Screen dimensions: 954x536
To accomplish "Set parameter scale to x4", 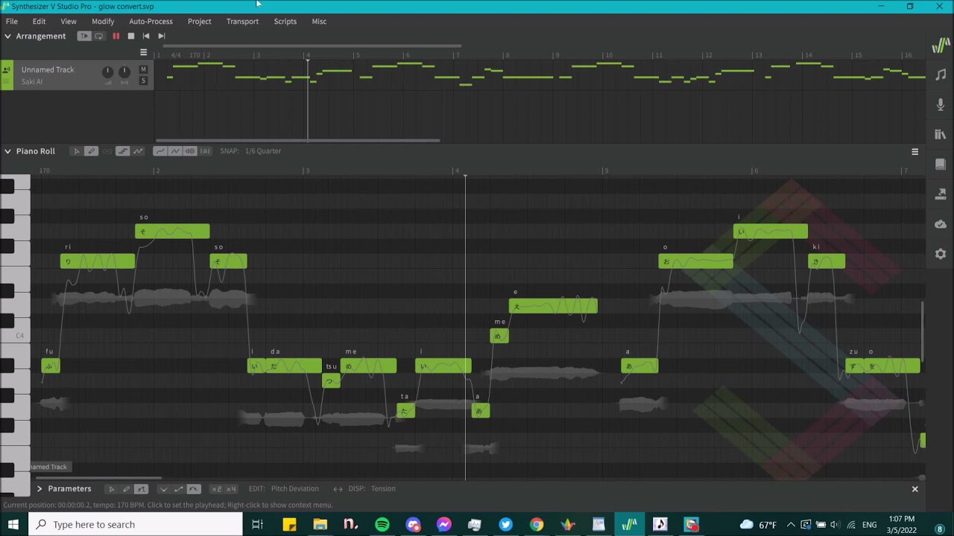I will [x=231, y=489].
